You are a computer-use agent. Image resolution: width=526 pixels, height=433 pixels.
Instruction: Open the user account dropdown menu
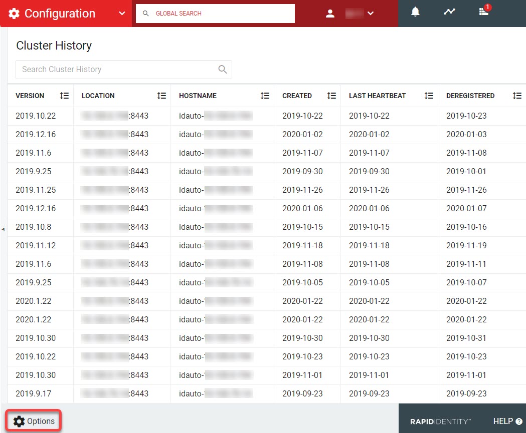371,14
